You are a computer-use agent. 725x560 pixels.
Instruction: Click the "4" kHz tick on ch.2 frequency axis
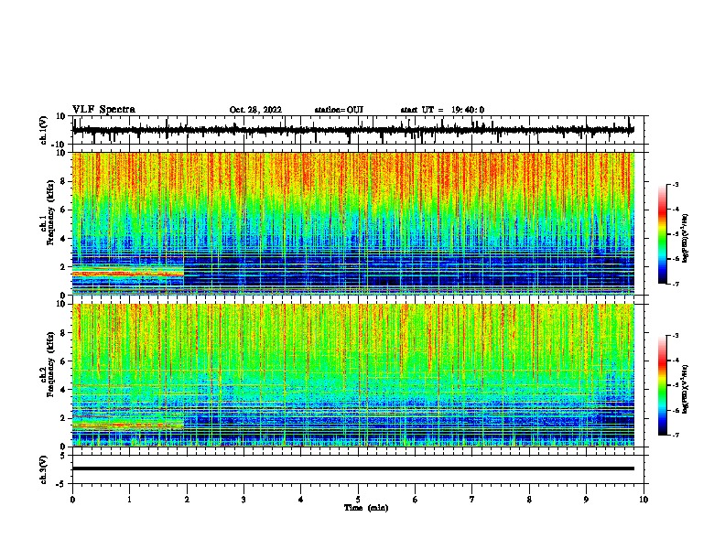click(63, 390)
